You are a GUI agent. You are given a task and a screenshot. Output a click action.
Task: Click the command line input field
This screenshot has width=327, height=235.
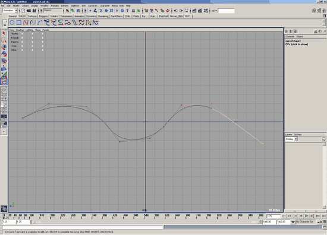83,227
